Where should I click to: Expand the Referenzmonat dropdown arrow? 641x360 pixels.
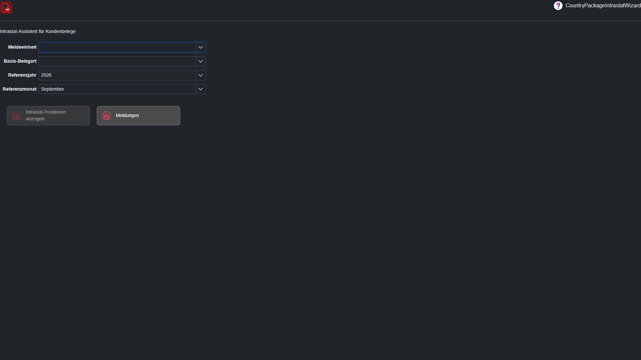point(200,89)
